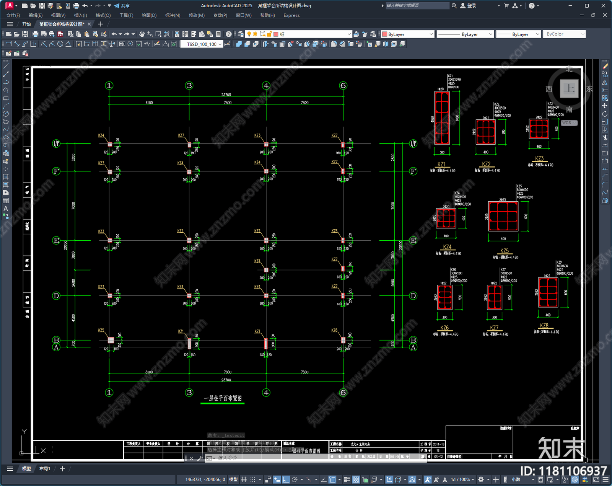The width and height of the screenshot is (612, 486).
Task: Click the 模型 model space button in the status bar
Action: point(233,479)
